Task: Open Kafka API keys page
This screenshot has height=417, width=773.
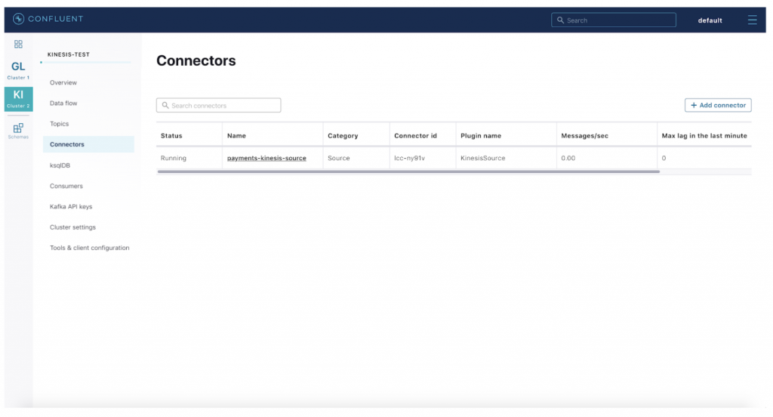Action: [x=71, y=207]
